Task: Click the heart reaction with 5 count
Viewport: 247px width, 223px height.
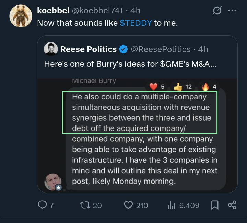Action: pyautogui.click(x=157, y=87)
